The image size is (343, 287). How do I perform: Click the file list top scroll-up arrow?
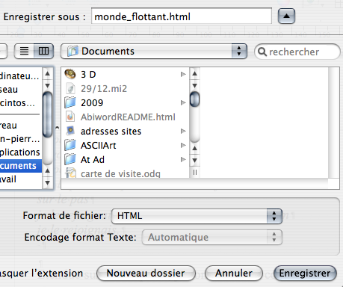pyautogui.click(x=195, y=73)
